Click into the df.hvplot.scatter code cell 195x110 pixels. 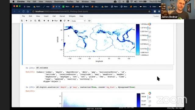pos(104,87)
